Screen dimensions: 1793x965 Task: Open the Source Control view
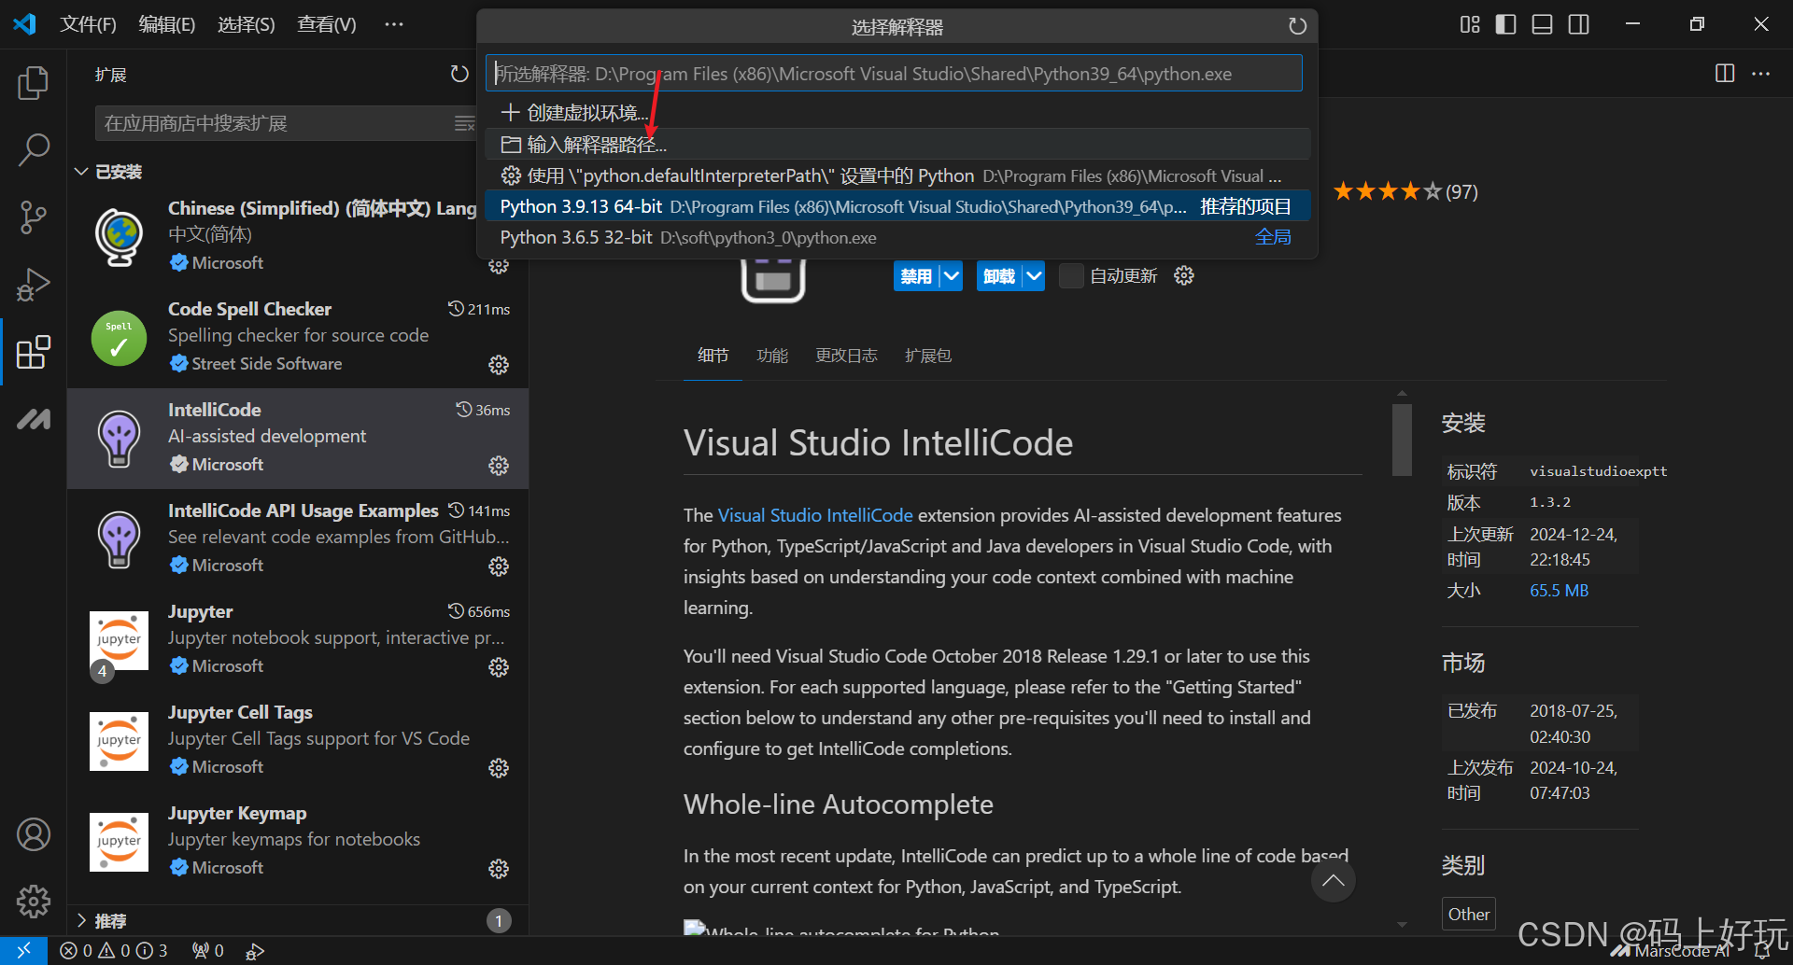[x=33, y=217]
